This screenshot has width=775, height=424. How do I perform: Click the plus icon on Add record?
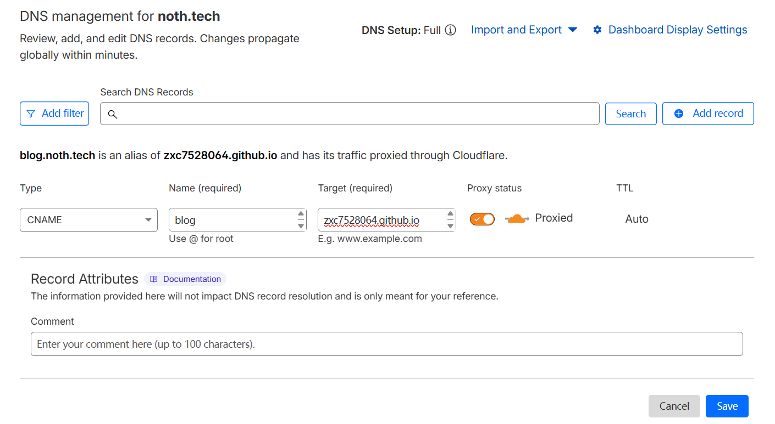pyautogui.click(x=679, y=114)
